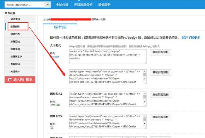The width and height of the screenshot is (205, 138).
Task: Open the 展开了解更多 link
Action: point(191,38)
